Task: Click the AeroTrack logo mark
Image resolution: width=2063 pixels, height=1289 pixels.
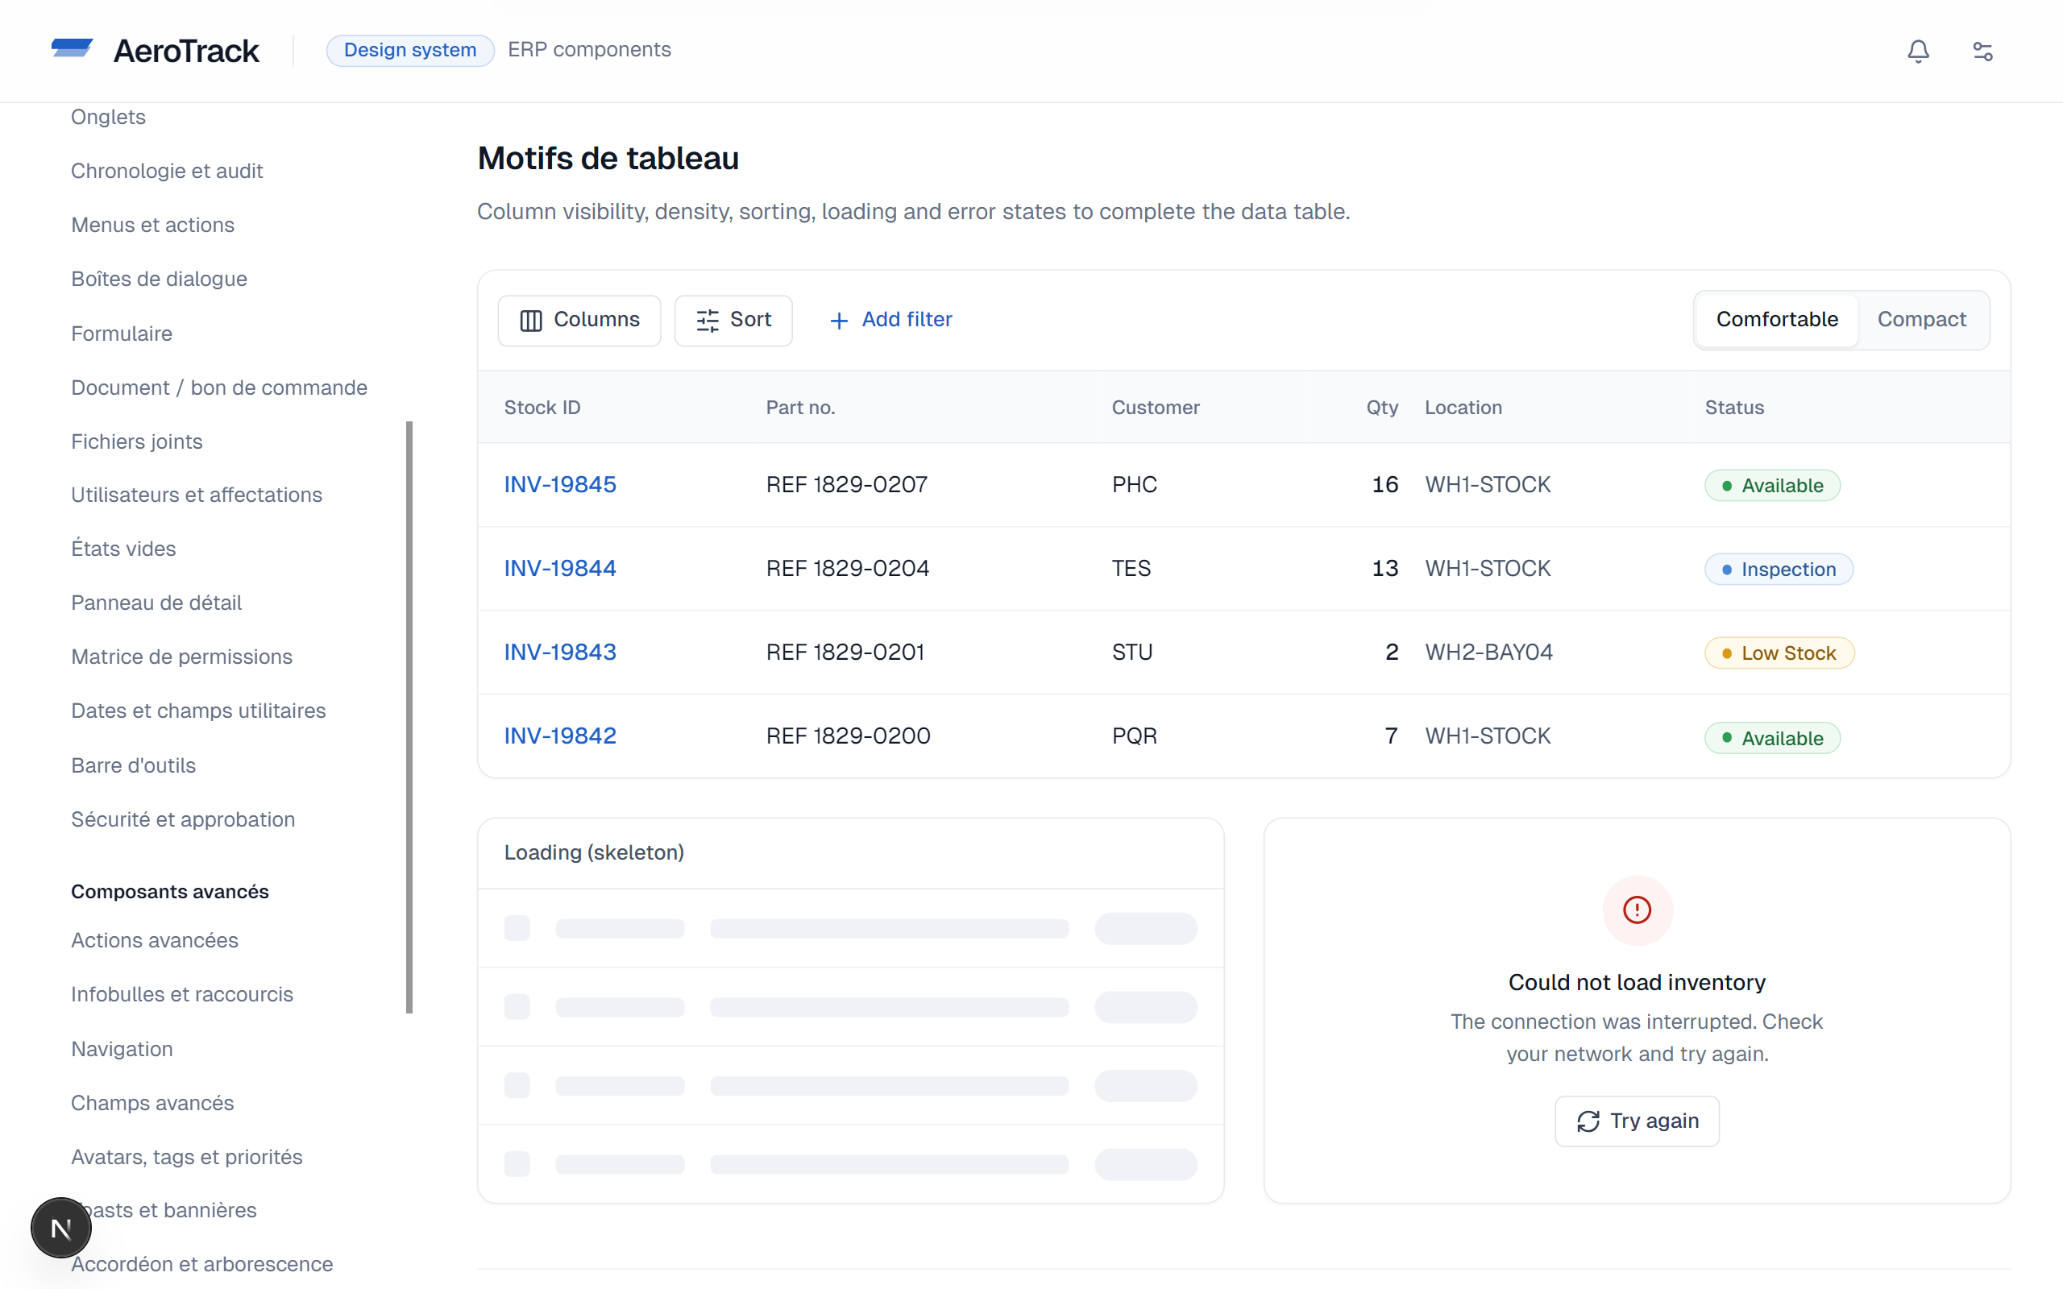Action: (72, 48)
